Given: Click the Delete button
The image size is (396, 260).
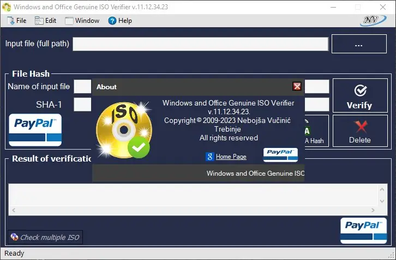Looking at the screenshot, I should [x=360, y=131].
